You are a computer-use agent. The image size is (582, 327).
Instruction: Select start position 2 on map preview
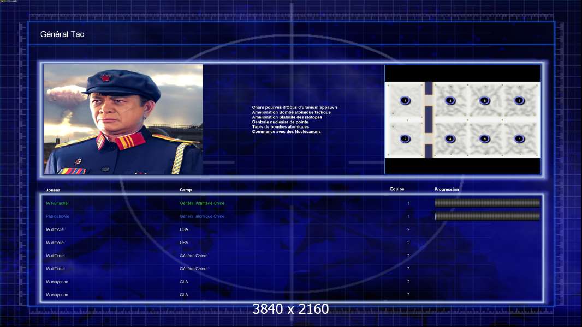pos(405,138)
